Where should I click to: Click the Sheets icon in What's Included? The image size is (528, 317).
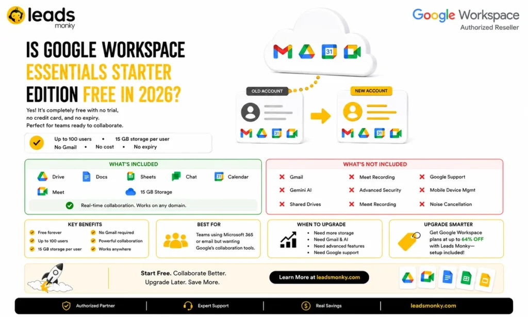[130, 177]
